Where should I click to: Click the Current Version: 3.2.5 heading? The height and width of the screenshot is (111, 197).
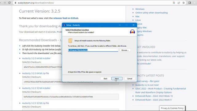tap(40, 11)
